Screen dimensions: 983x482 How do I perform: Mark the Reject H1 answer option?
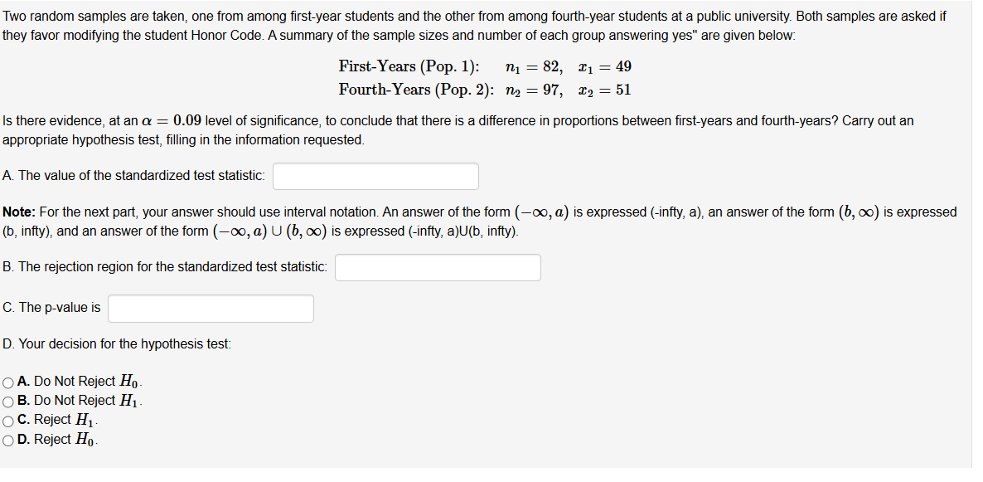tap(7, 420)
